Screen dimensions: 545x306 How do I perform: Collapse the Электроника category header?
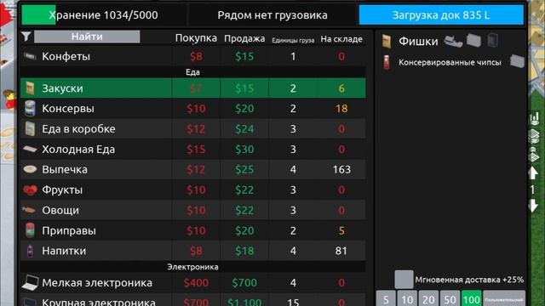(x=192, y=266)
